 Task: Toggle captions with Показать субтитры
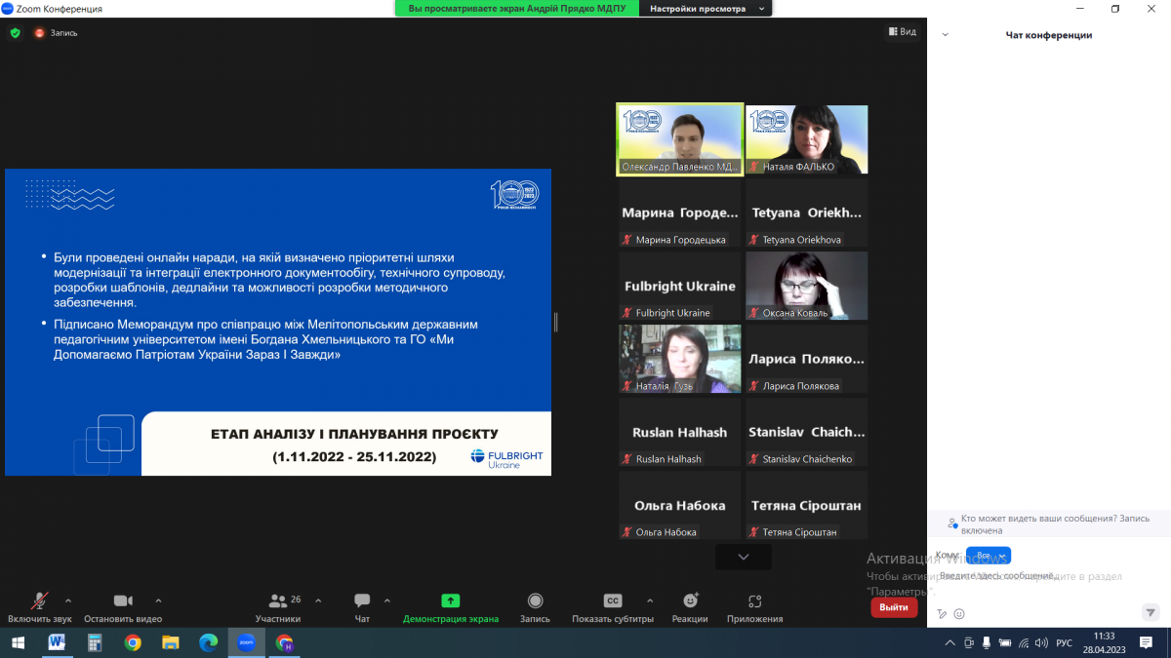(x=612, y=601)
